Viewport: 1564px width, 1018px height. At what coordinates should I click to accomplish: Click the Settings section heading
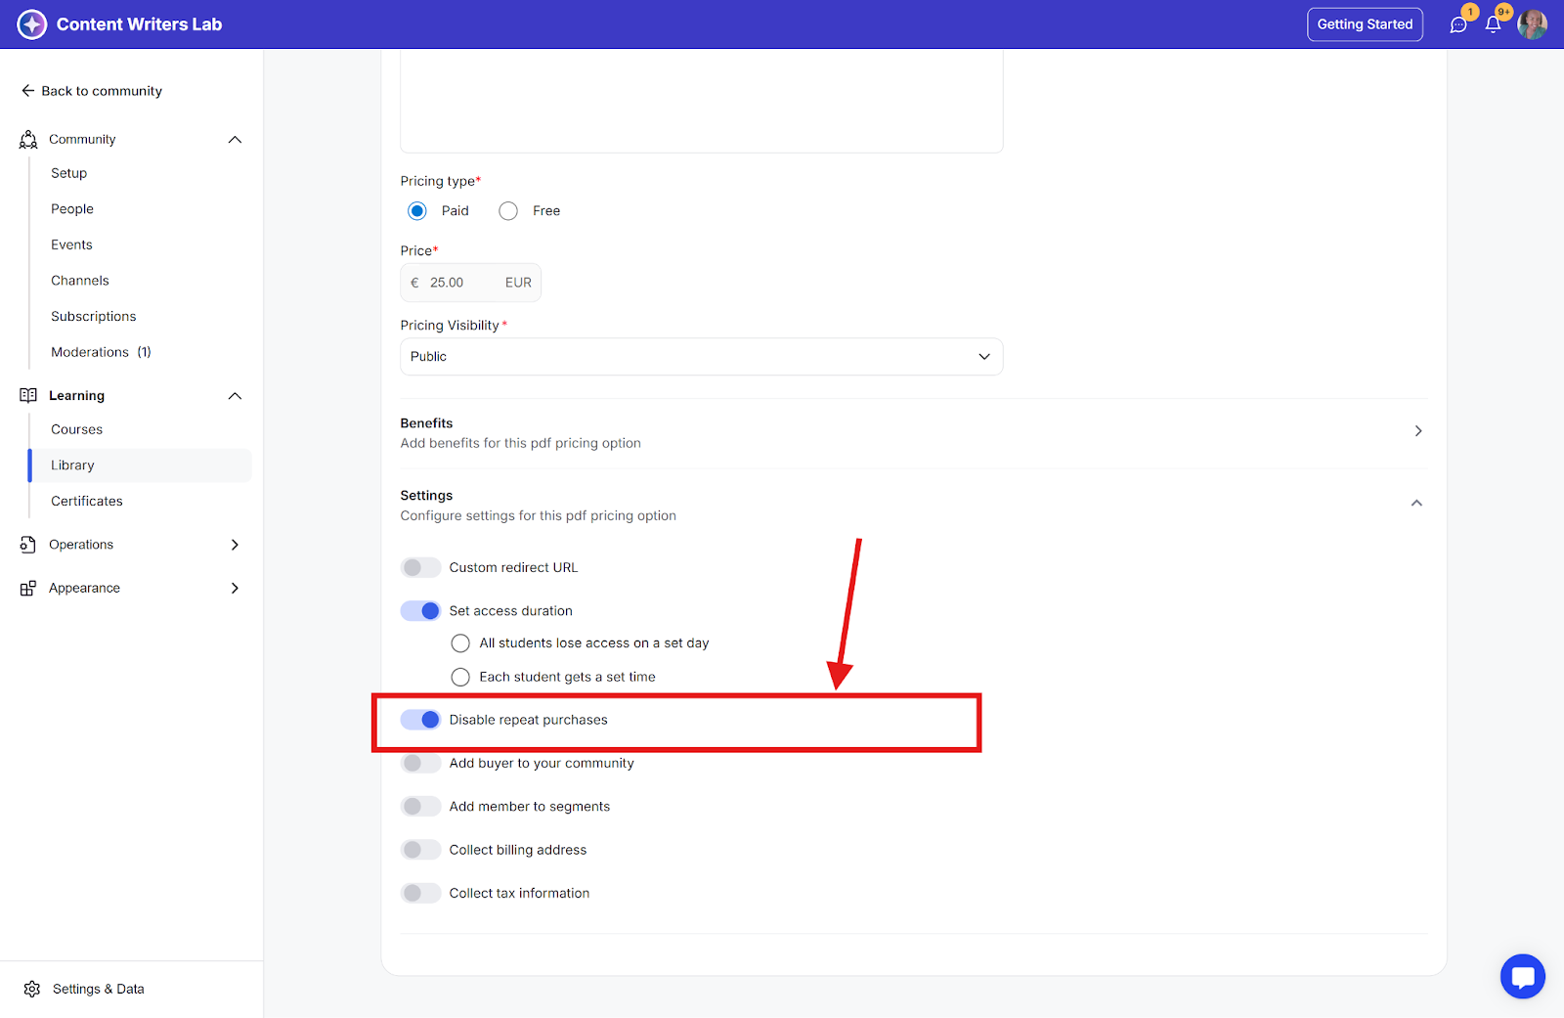pos(427,496)
